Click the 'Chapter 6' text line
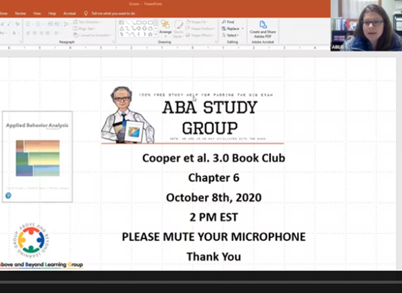402x293 pixels. (x=213, y=178)
